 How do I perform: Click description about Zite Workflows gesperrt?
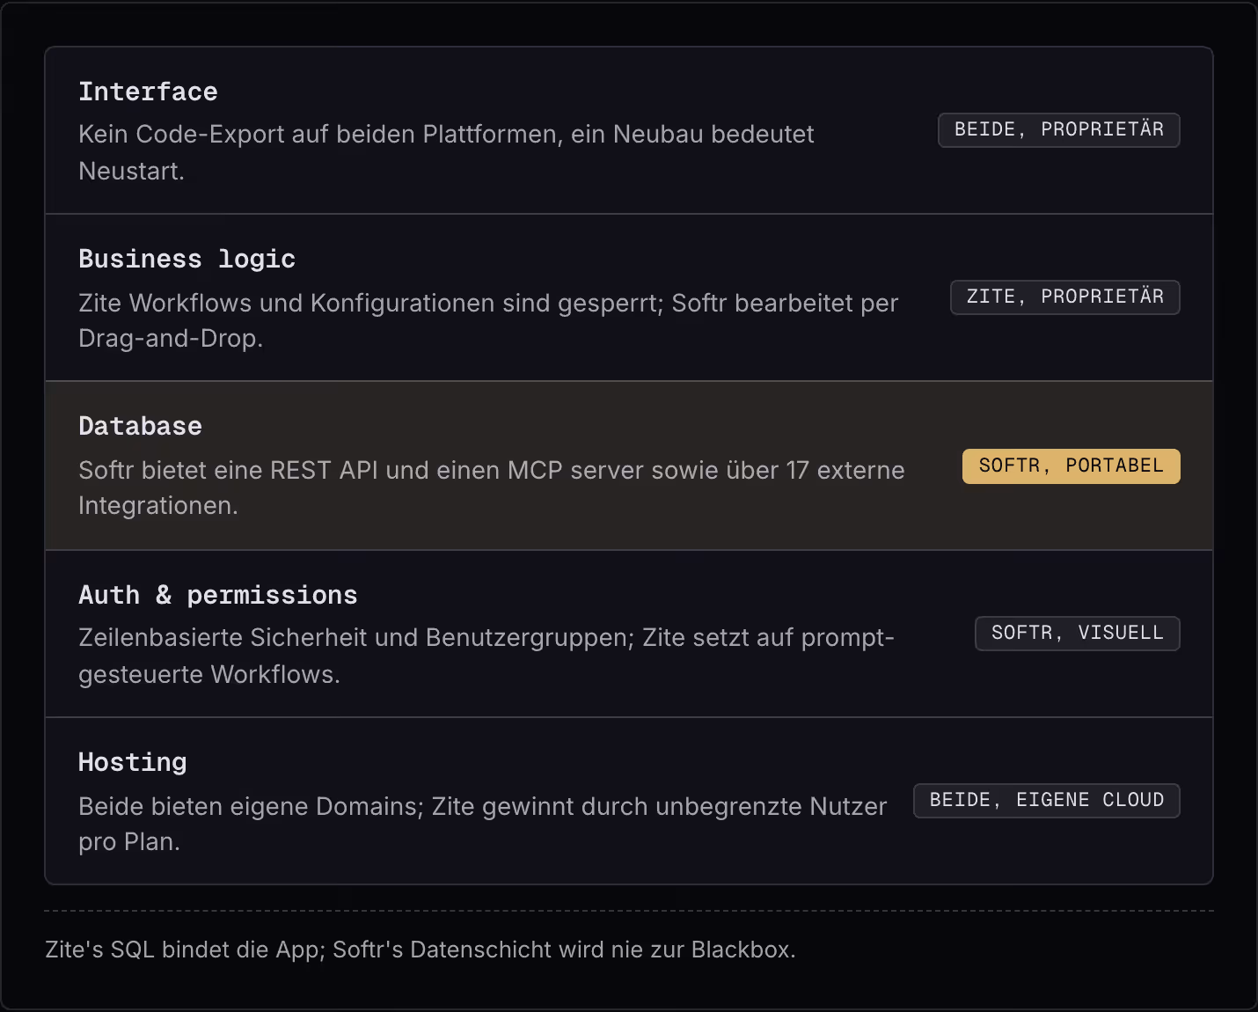pos(488,320)
